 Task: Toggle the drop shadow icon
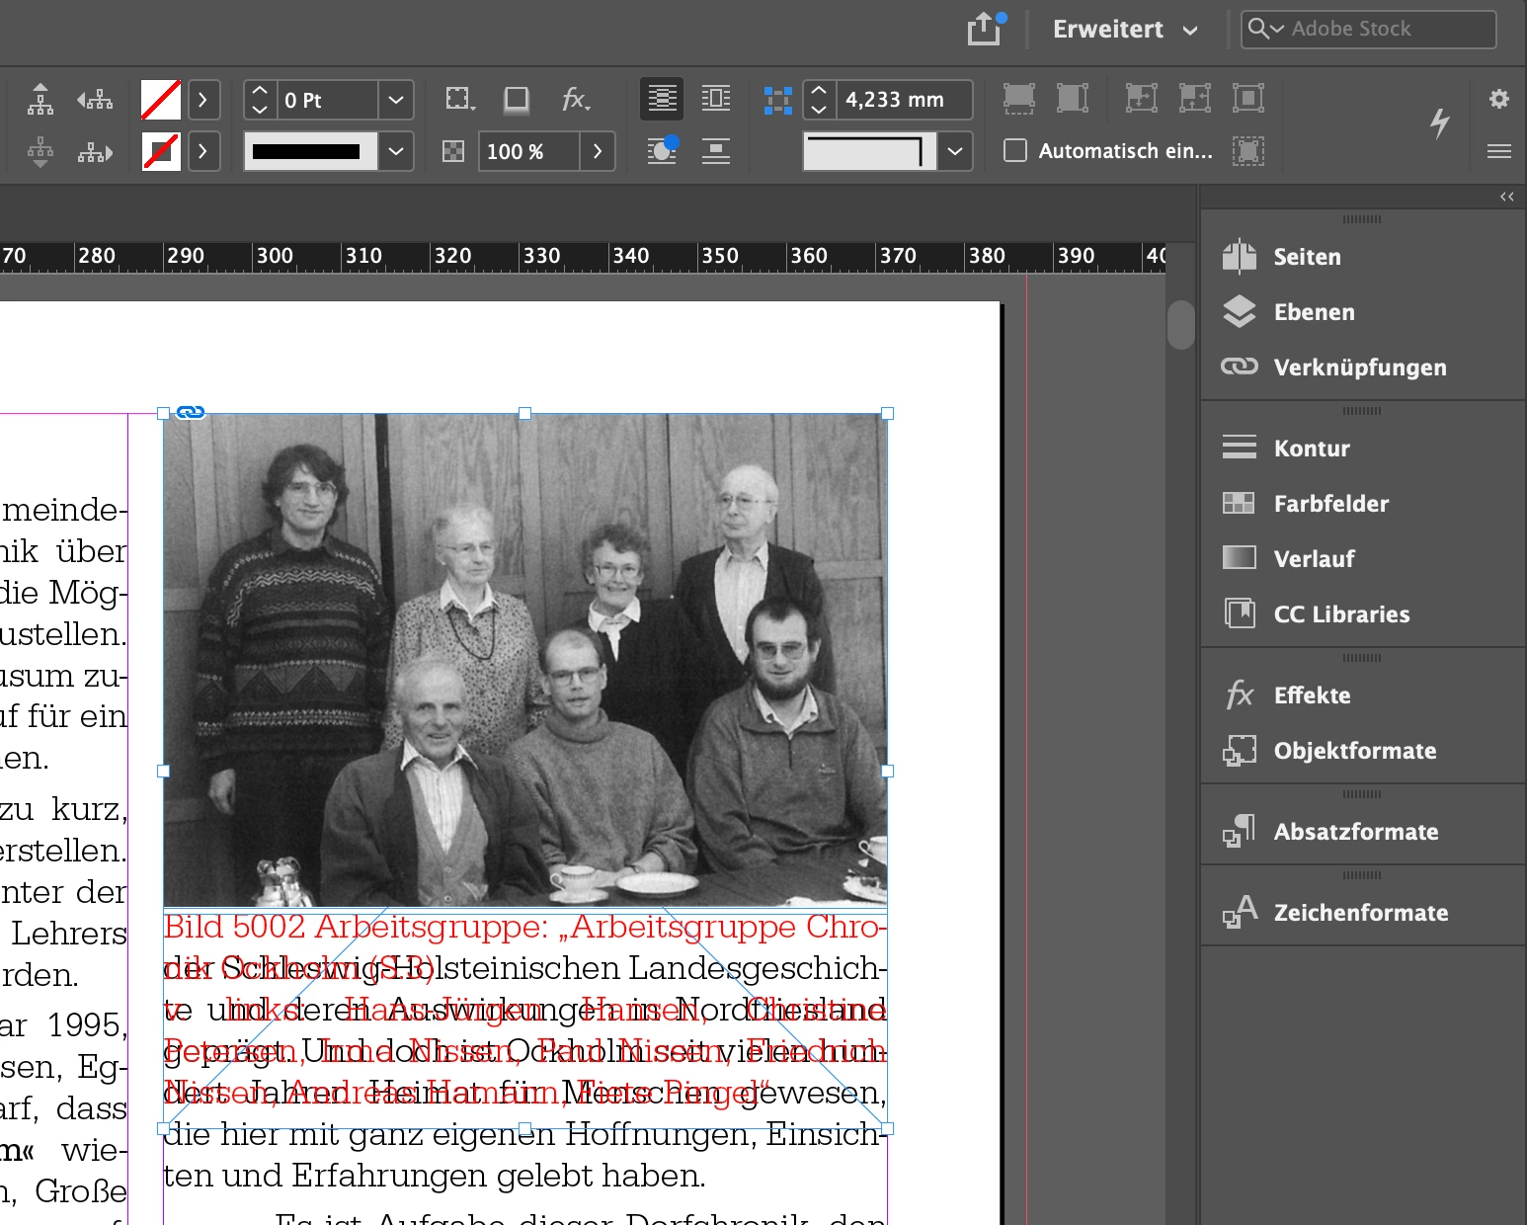coord(516,99)
